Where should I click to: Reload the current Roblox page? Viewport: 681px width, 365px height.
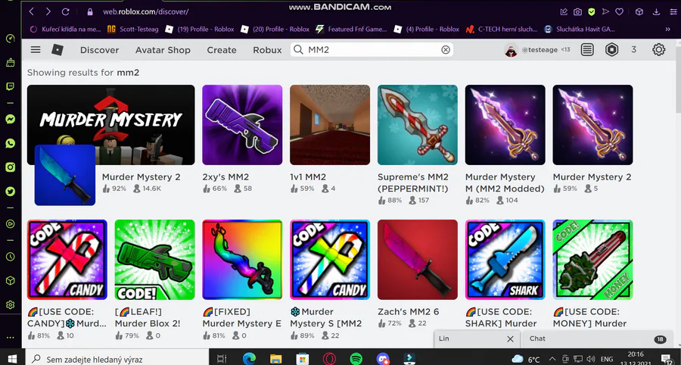(66, 11)
